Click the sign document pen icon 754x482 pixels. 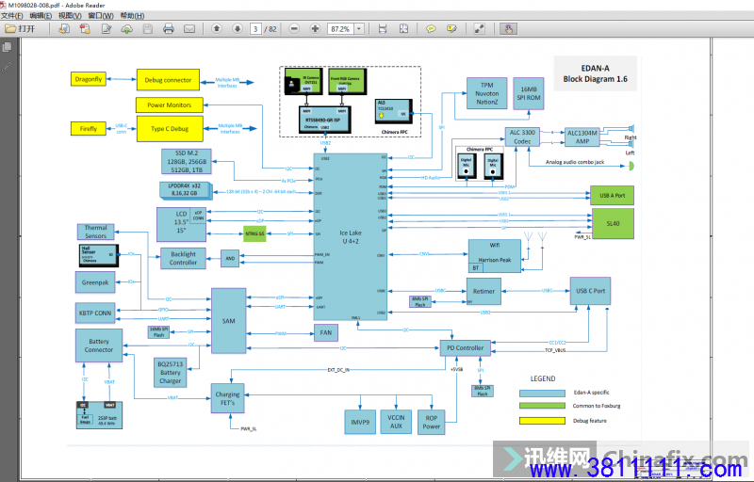coord(106,29)
